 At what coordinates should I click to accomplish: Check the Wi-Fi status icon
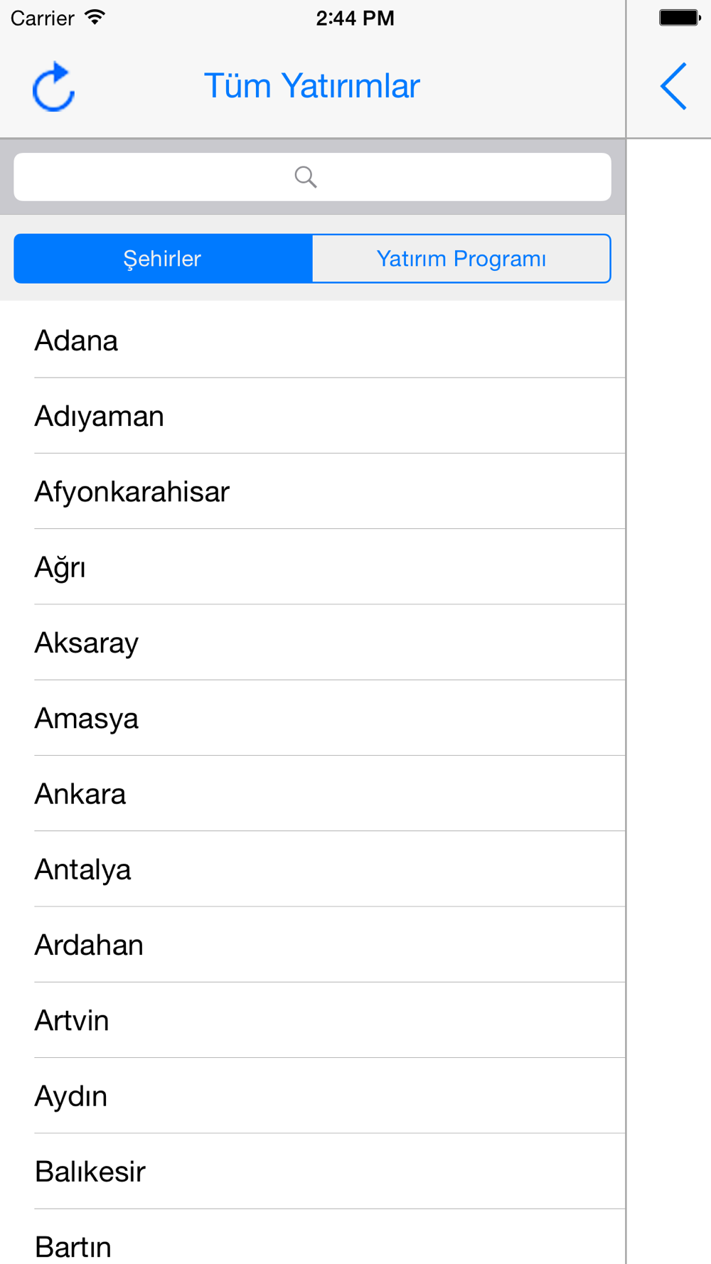coord(95,17)
